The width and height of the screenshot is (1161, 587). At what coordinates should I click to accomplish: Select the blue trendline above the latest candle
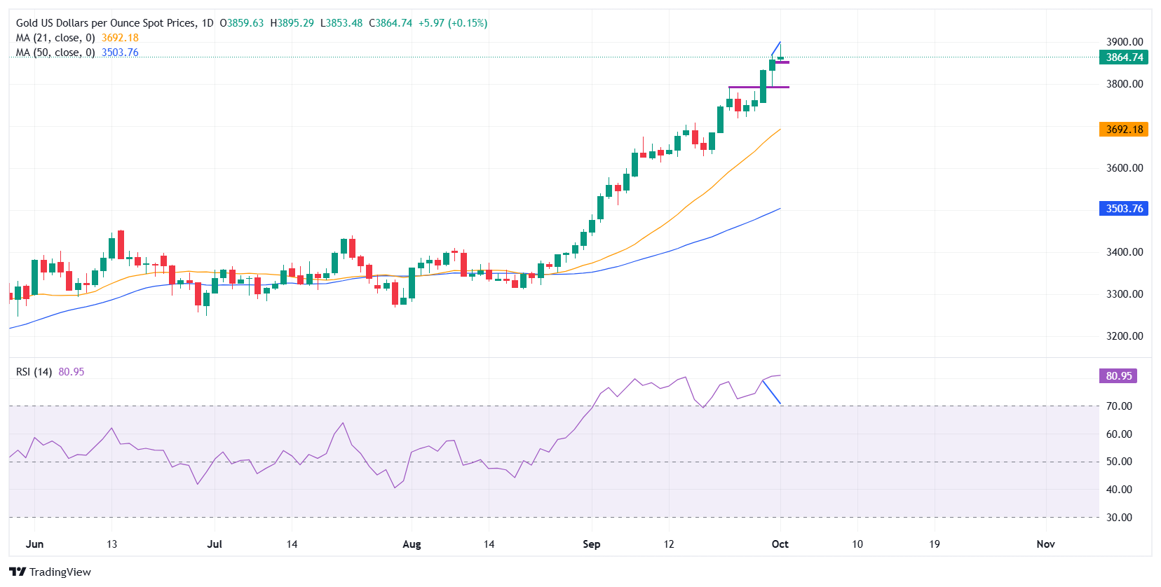pyautogui.click(x=776, y=48)
